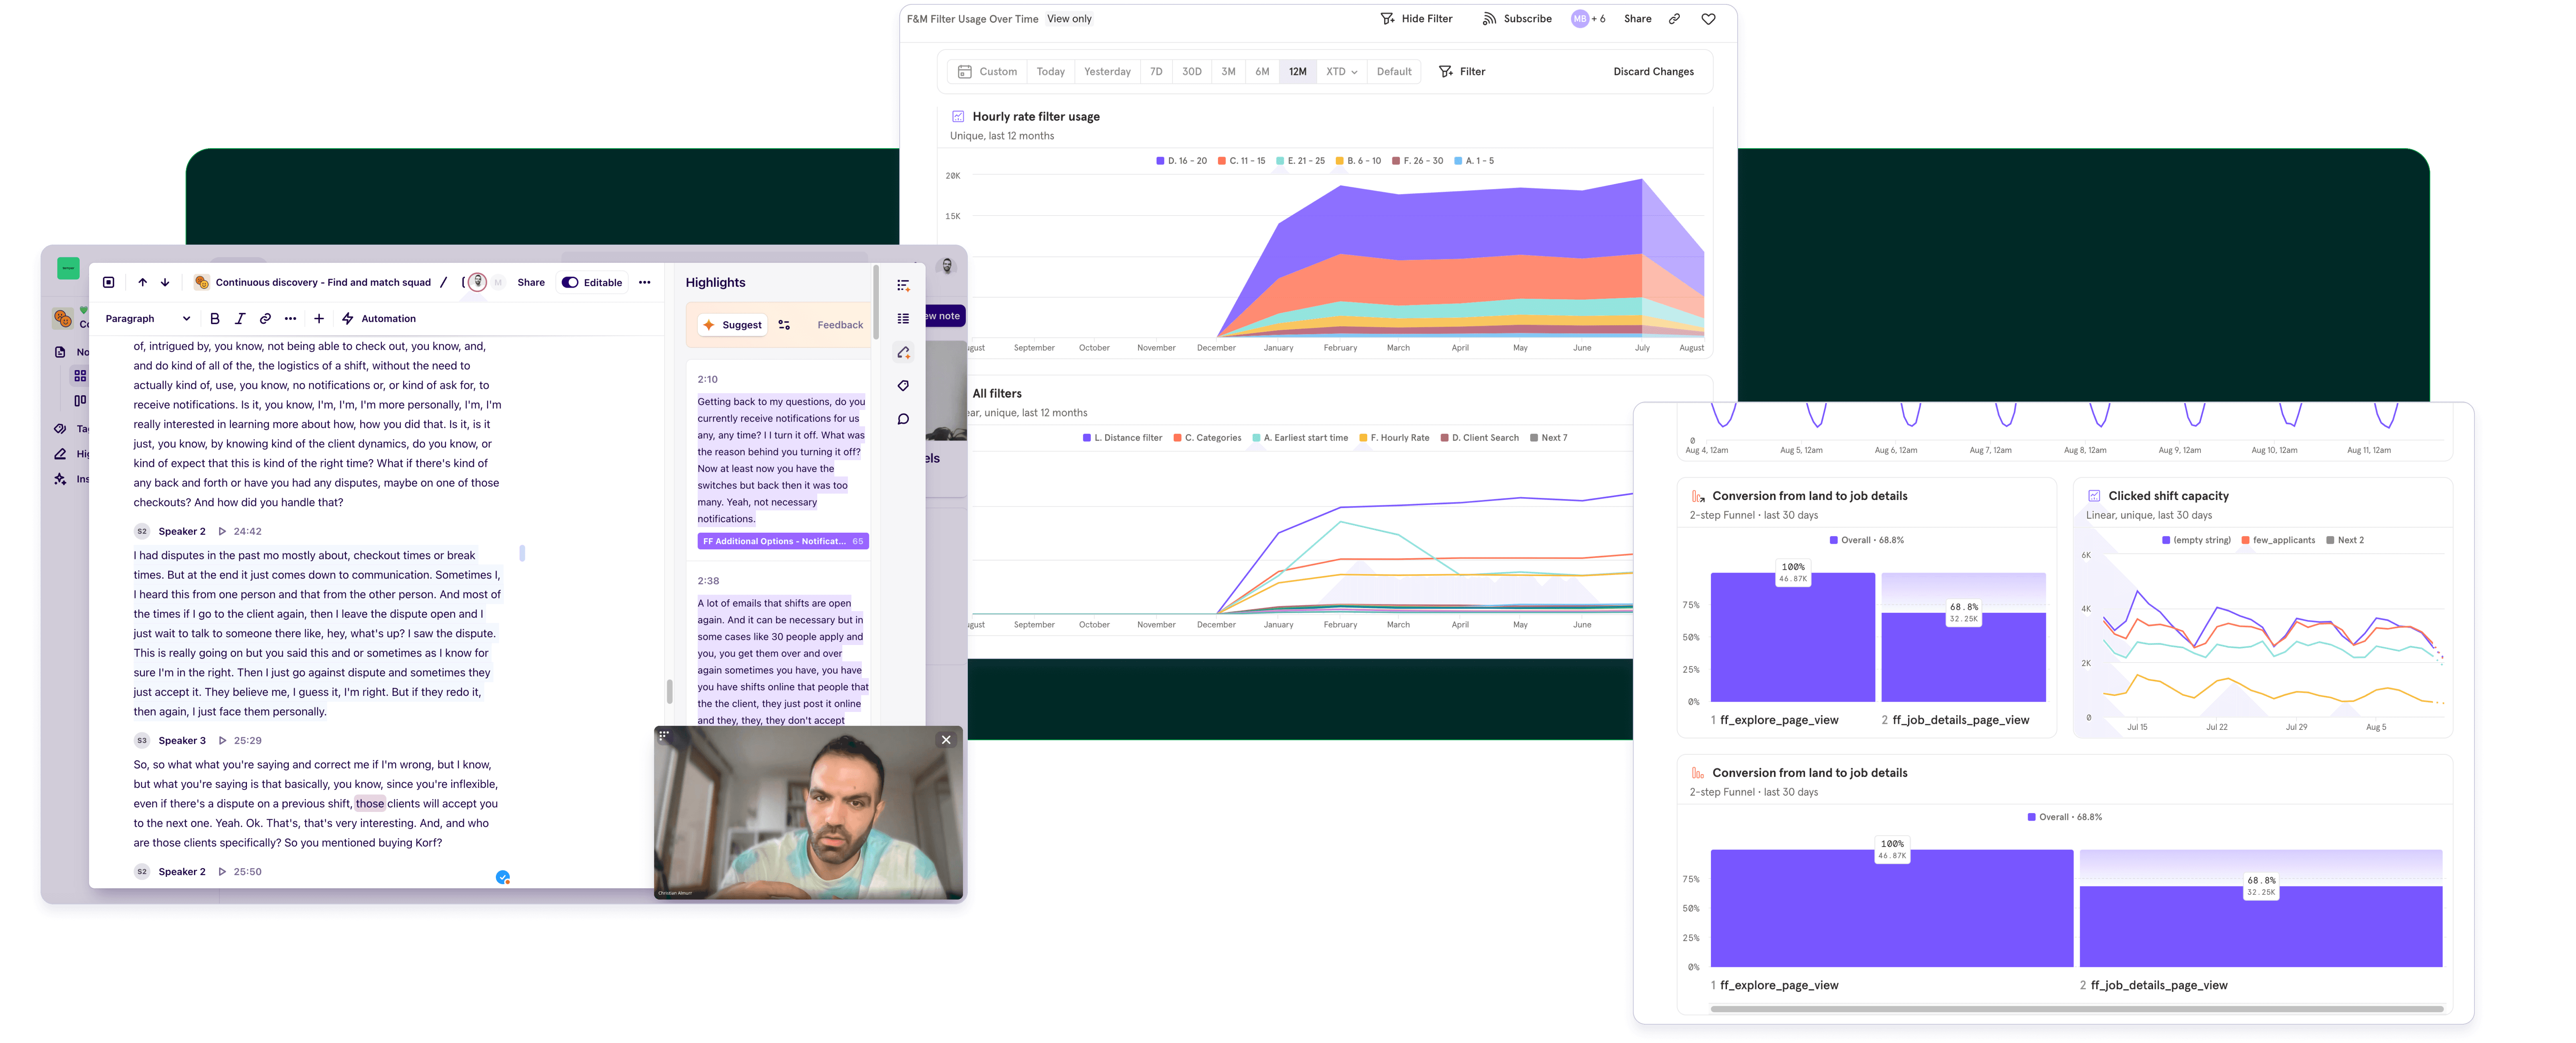
Task: Select the 6M date range tab
Action: (x=1262, y=72)
